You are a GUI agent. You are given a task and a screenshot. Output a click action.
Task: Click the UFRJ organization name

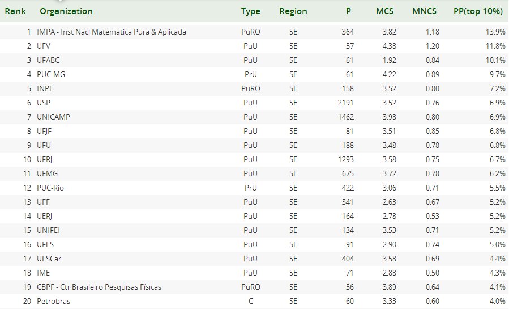tap(45, 159)
